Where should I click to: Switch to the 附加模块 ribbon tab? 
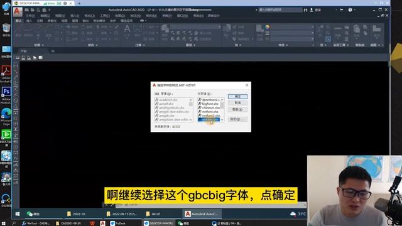(x=99, y=21)
